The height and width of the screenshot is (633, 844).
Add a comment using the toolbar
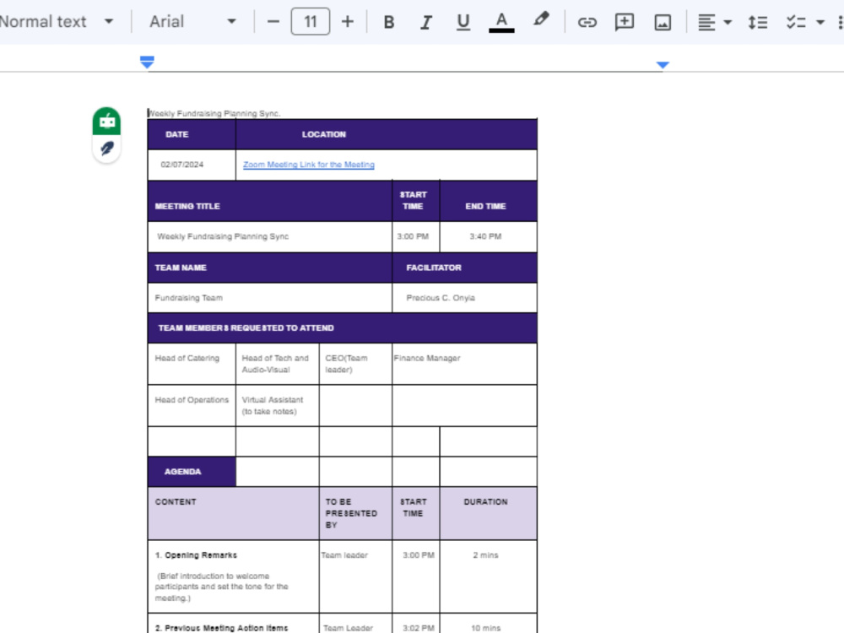625,22
